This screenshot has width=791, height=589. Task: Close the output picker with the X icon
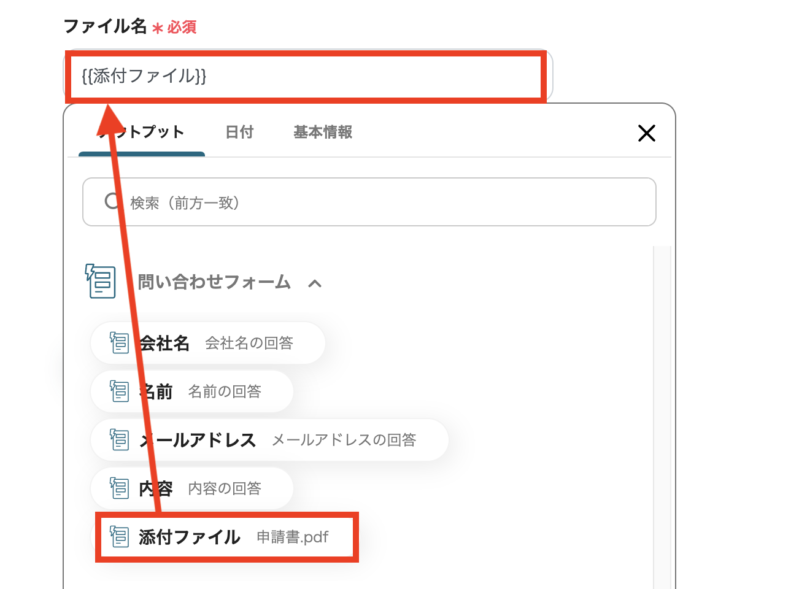coord(647,133)
